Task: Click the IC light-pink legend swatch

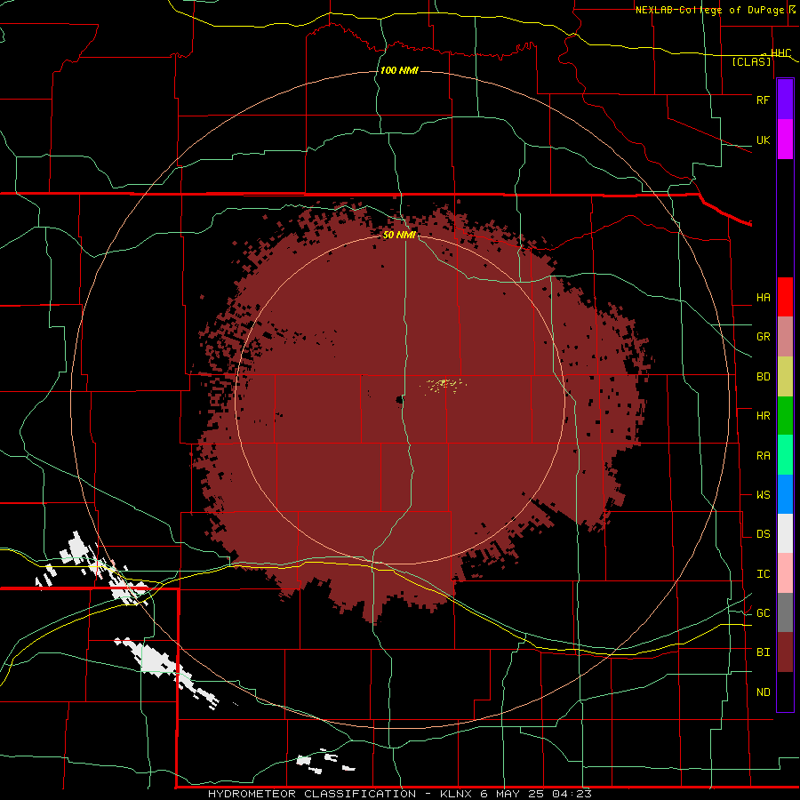Action: tap(785, 573)
